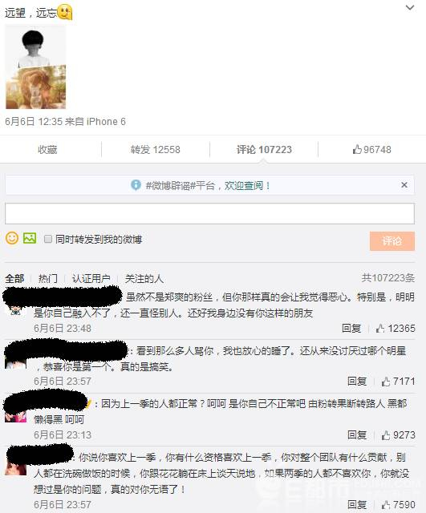
Task: Click the blue info icon in notice bar
Action: (136, 185)
